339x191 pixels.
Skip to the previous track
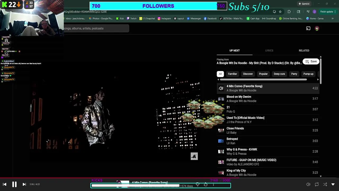coord(5,184)
